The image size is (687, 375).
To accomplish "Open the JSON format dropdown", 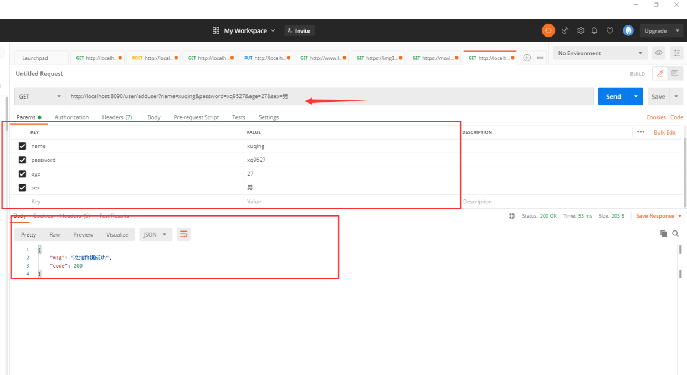I will pyautogui.click(x=156, y=234).
